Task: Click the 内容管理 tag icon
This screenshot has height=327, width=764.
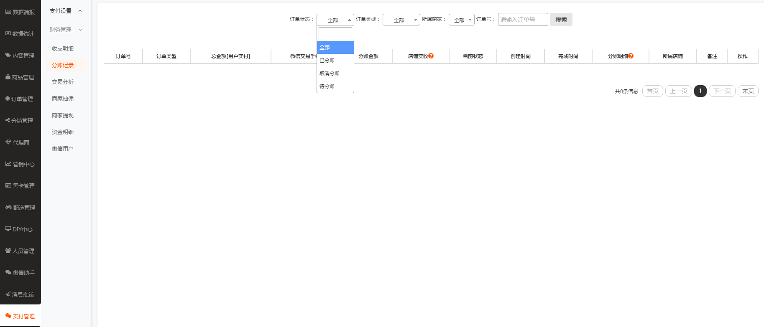Action: pos(8,55)
